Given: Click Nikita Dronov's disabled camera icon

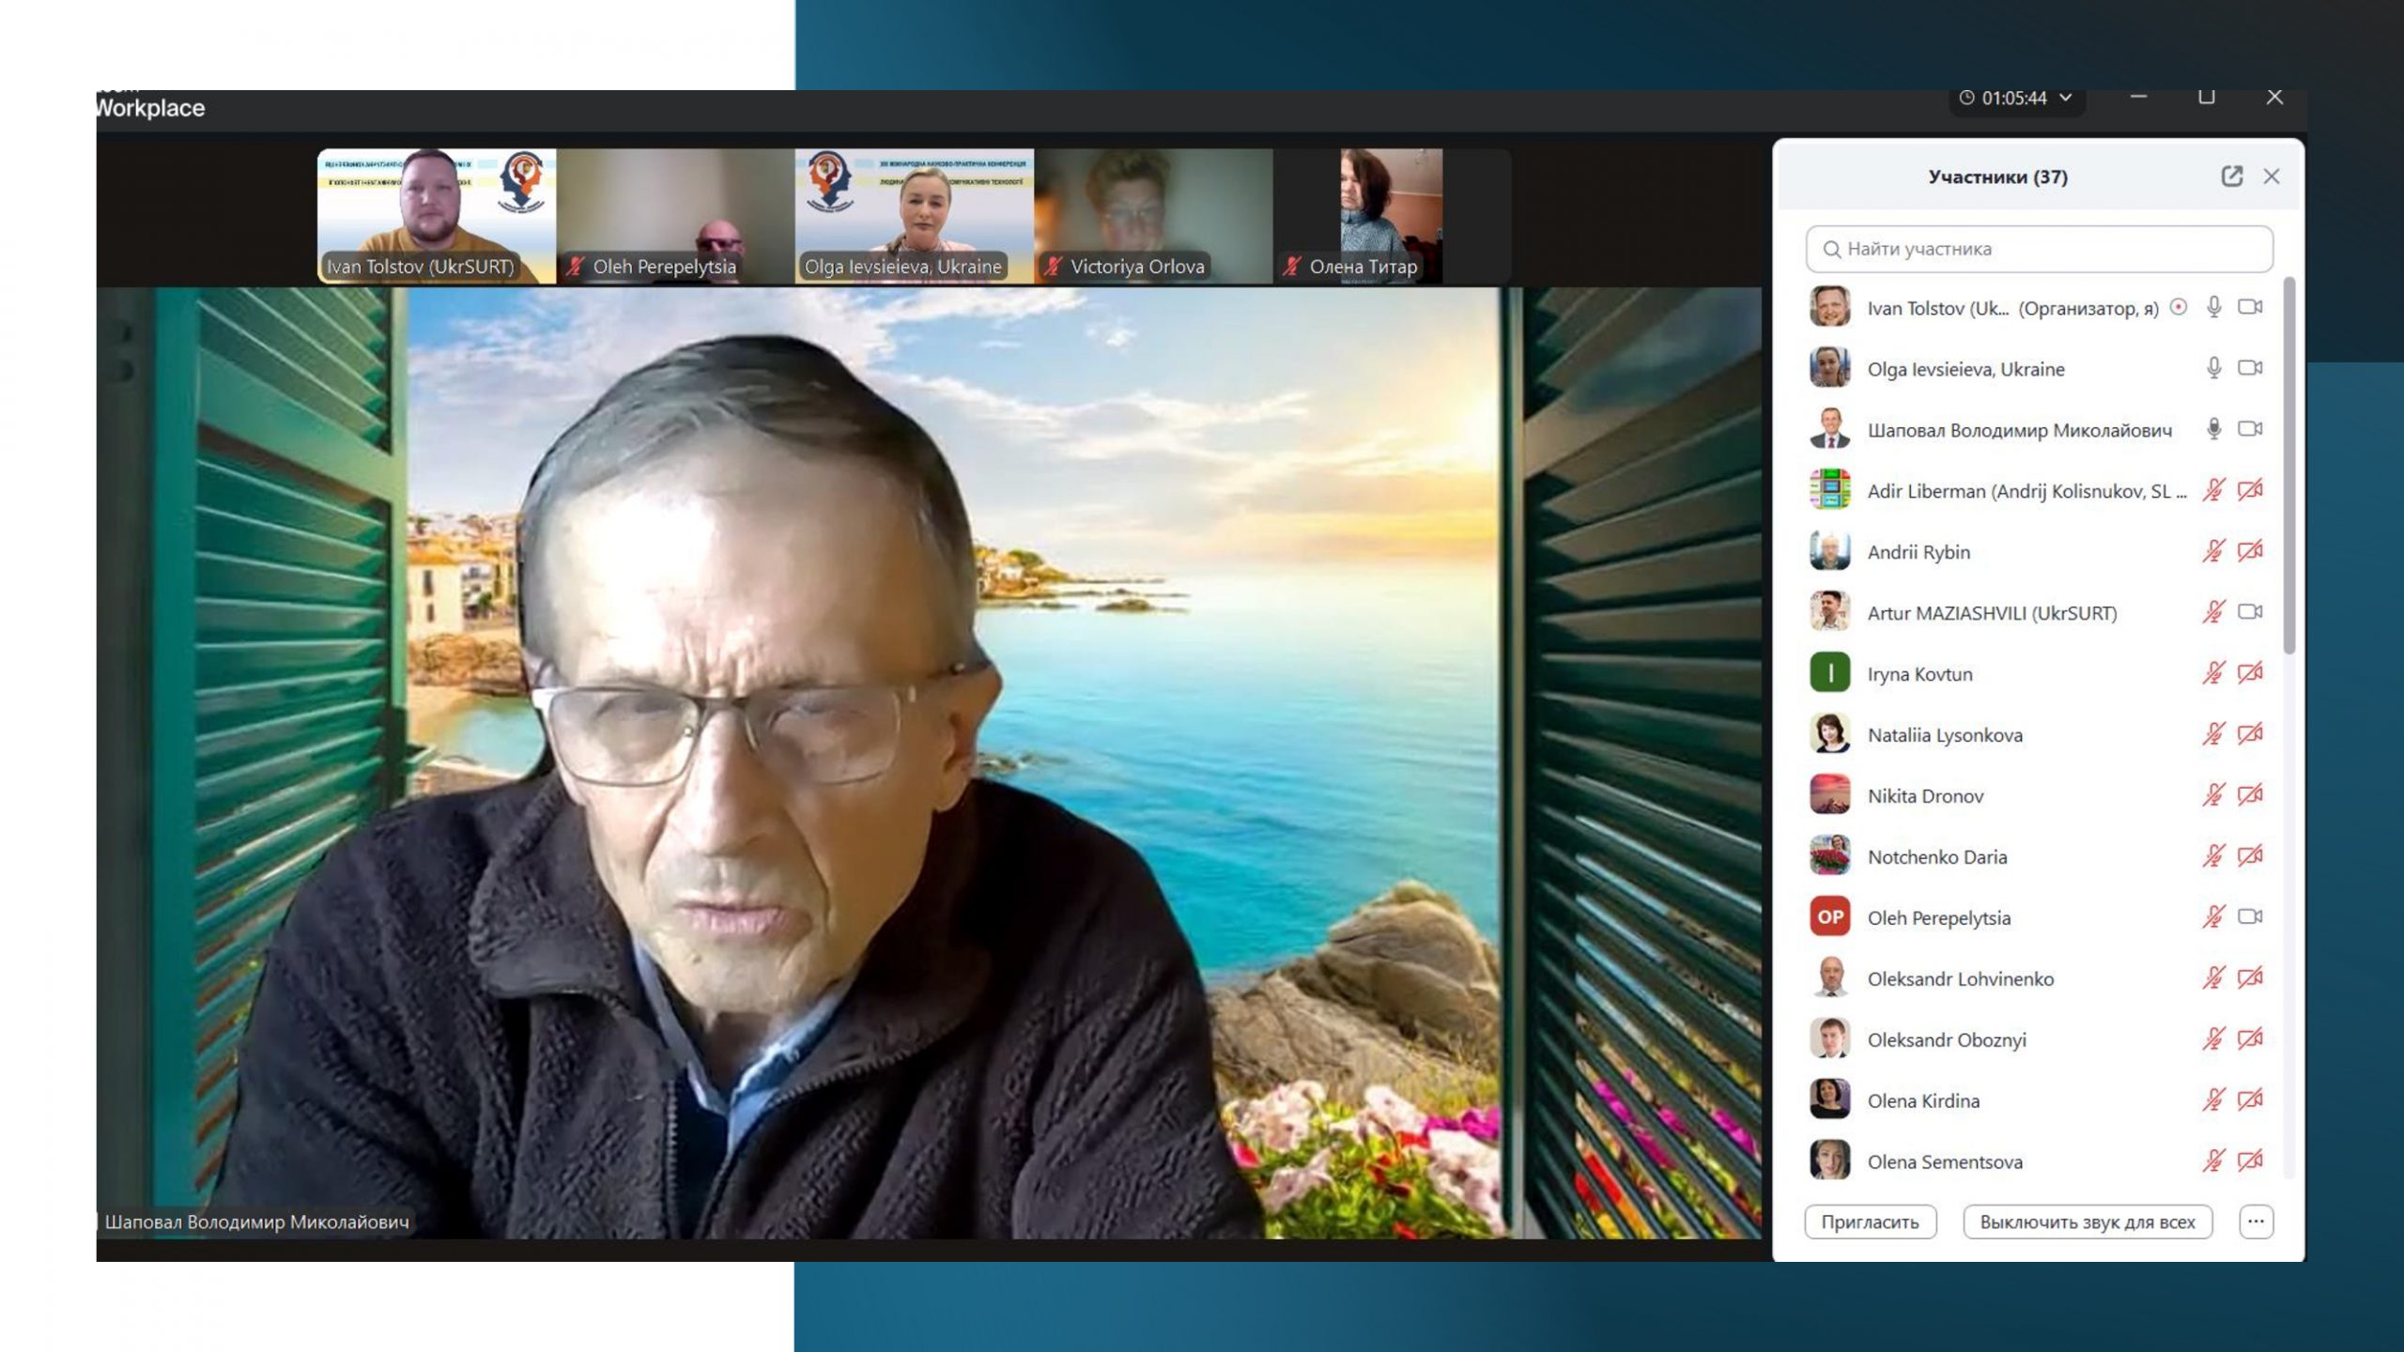Looking at the screenshot, I should pyautogui.click(x=2249, y=795).
